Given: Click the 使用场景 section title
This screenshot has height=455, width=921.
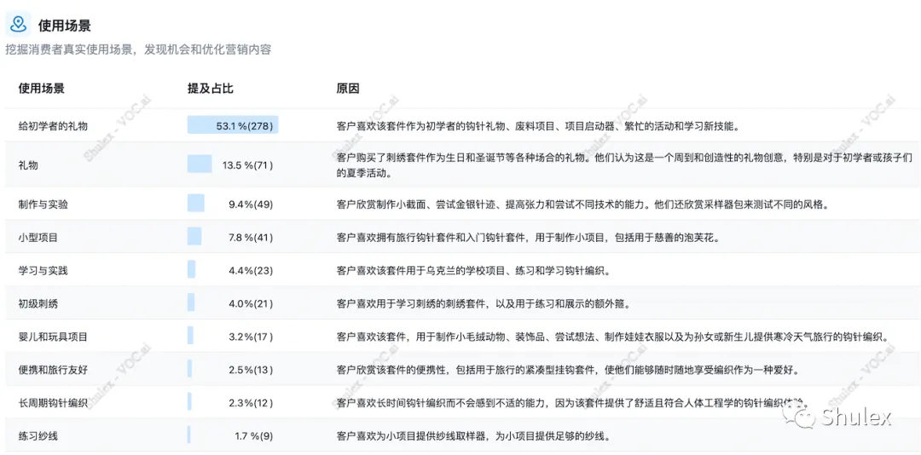Looking at the screenshot, I should pos(65,26).
